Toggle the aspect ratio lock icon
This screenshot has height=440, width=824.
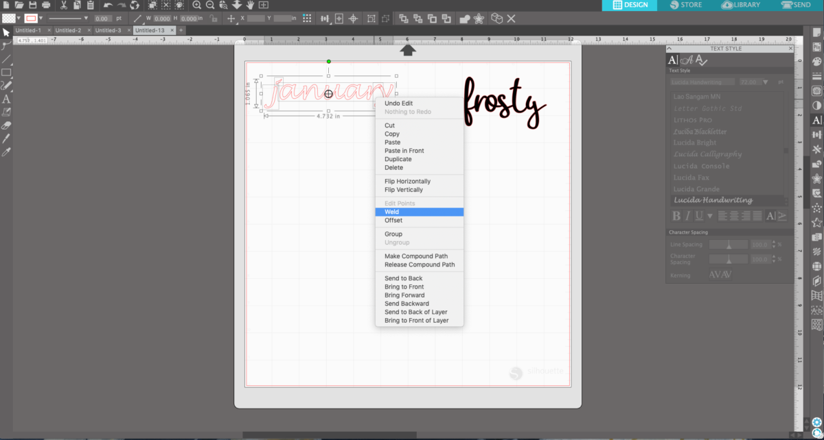click(x=214, y=19)
